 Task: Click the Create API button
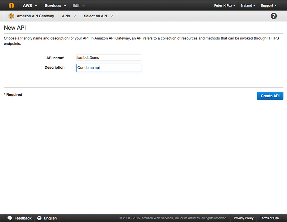[x=270, y=96]
